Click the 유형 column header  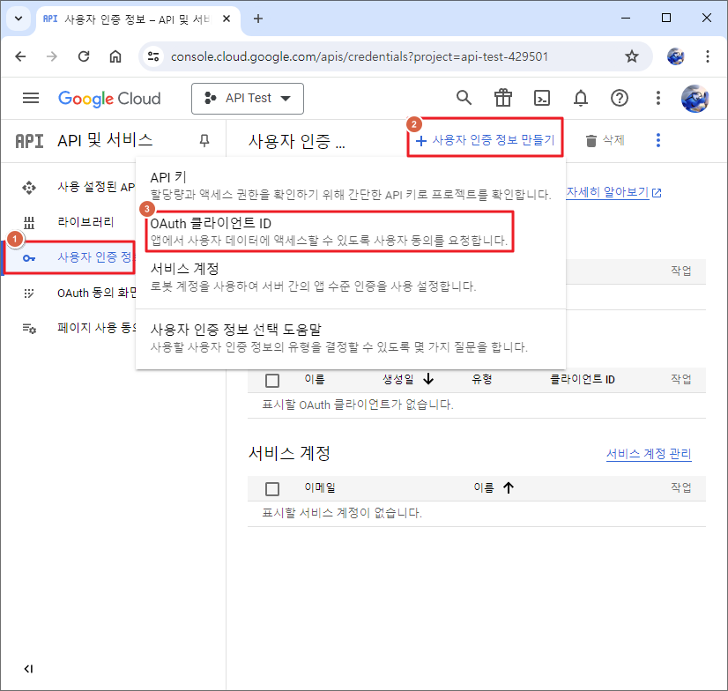(x=482, y=379)
